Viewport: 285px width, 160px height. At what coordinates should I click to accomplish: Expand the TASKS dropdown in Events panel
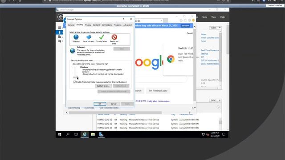tap(215, 100)
